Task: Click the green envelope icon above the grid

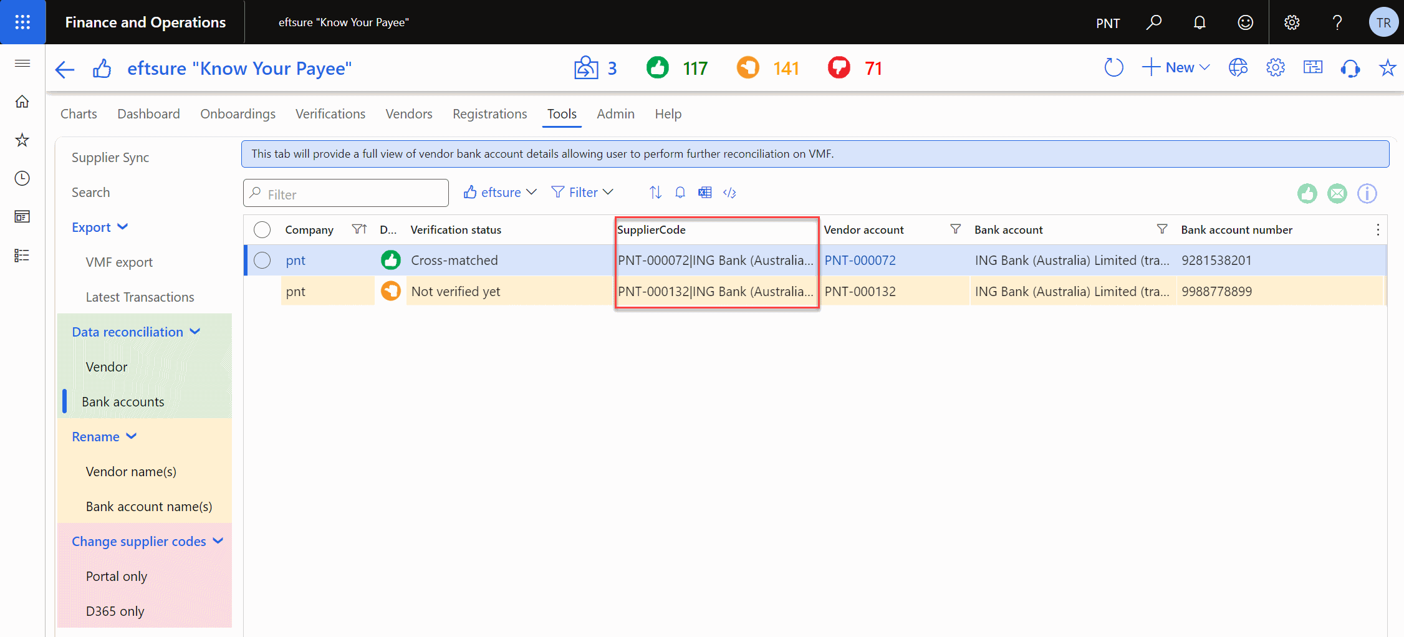Action: coord(1337,194)
